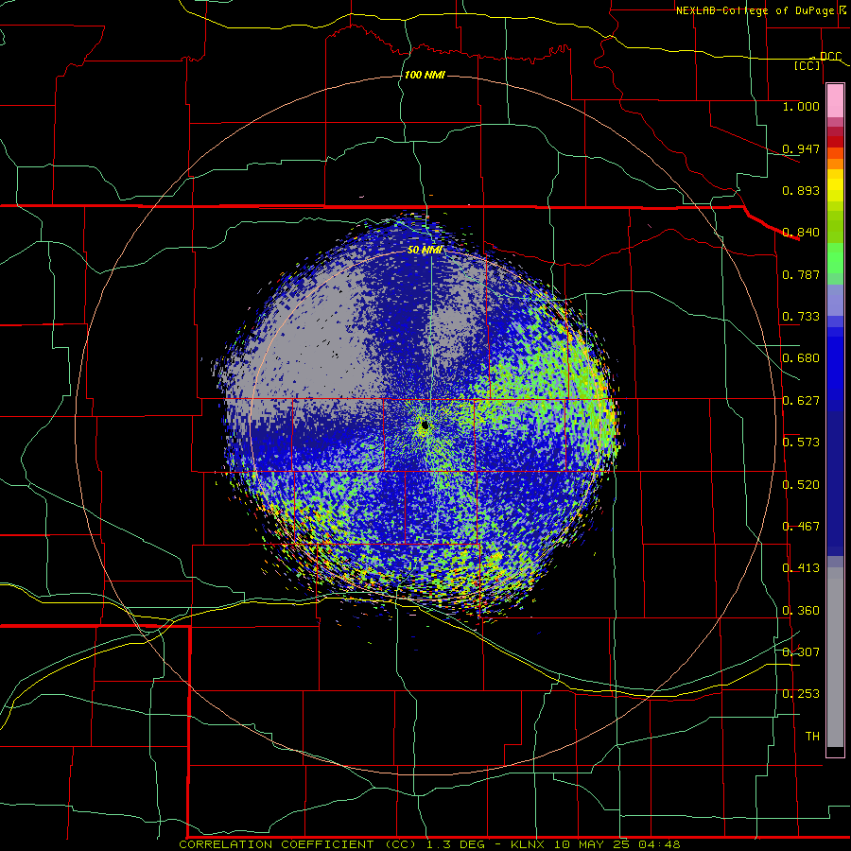Click the 0.947 color scale value

tap(801, 148)
